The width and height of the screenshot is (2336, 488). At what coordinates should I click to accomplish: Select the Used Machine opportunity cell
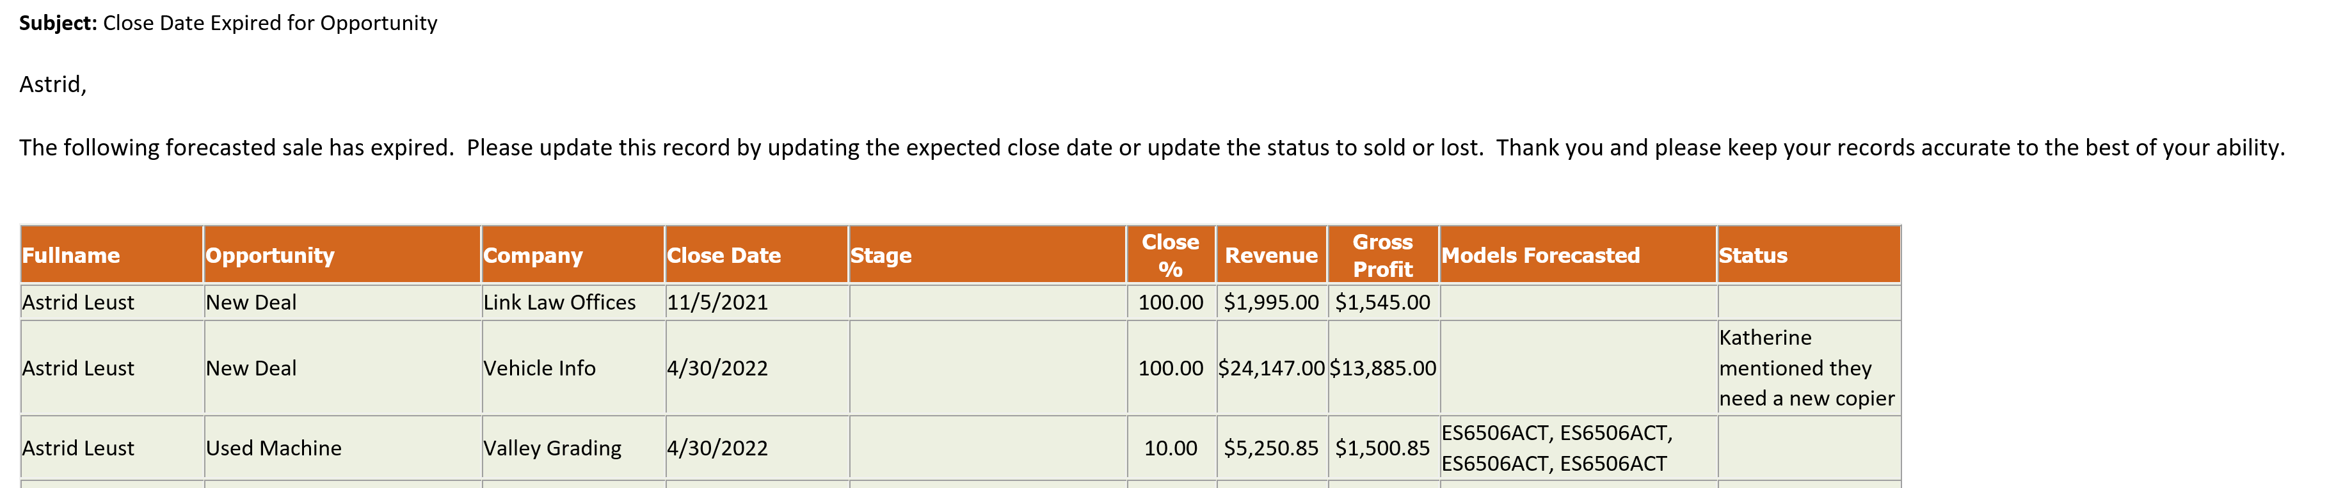point(343,448)
